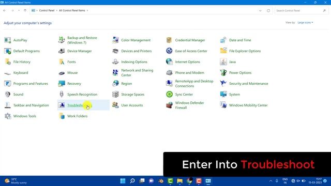Screen dimensions: 331x186
Task: Open the Power Options icon
Action: (x=223, y=72)
